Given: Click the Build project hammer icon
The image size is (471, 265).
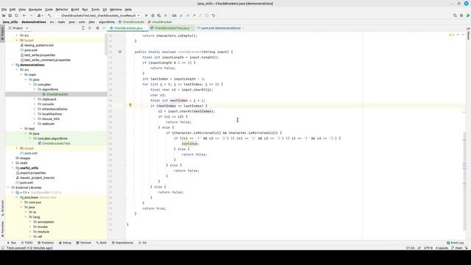Looking at the screenshot, I should pos(49,15).
